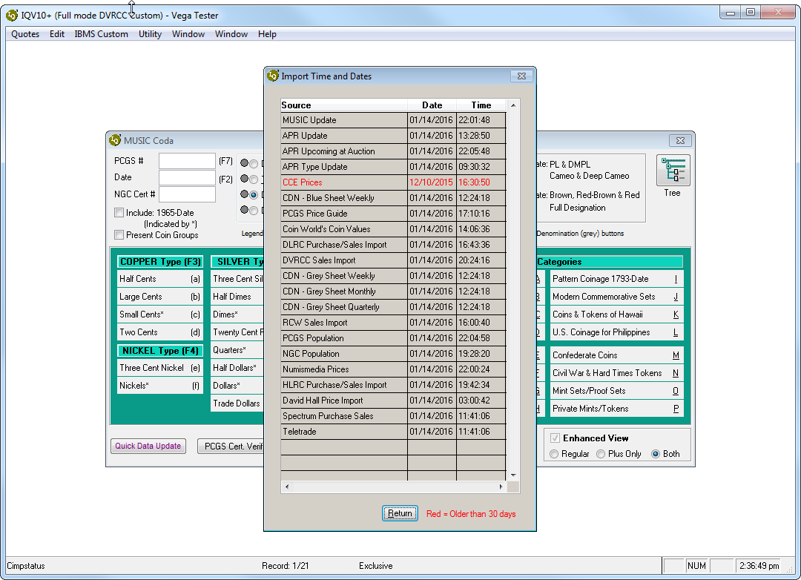The image size is (801, 580).
Task: Select the Spectrum Purchase Sales row
Action: click(x=393, y=416)
